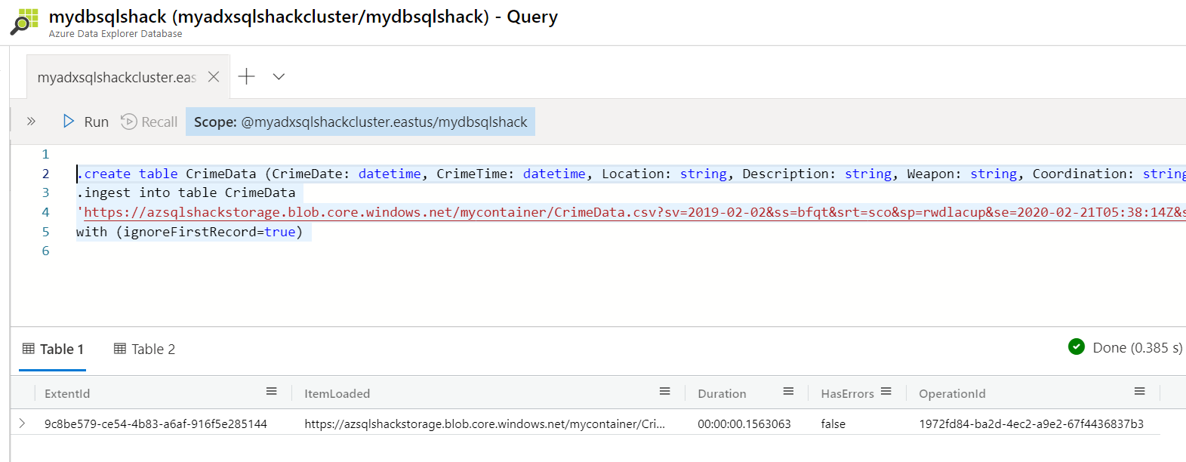Open the query tabs dropdown chevron
The width and height of the screenshot is (1186, 462).
[x=279, y=76]
